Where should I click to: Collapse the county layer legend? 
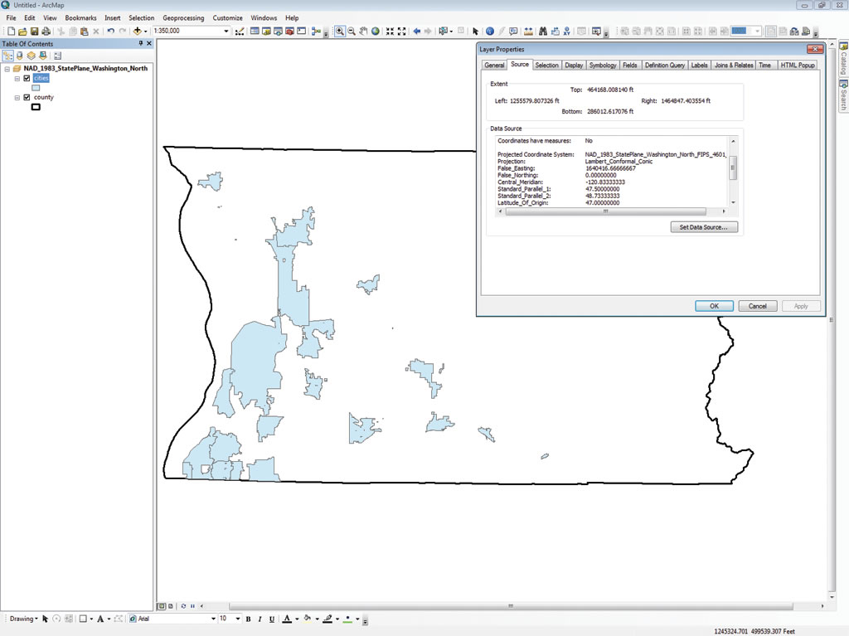click(x=17, y=98)
